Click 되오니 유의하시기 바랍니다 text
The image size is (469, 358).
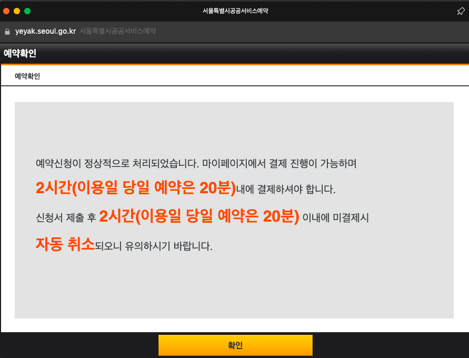(x=154, y=246)
